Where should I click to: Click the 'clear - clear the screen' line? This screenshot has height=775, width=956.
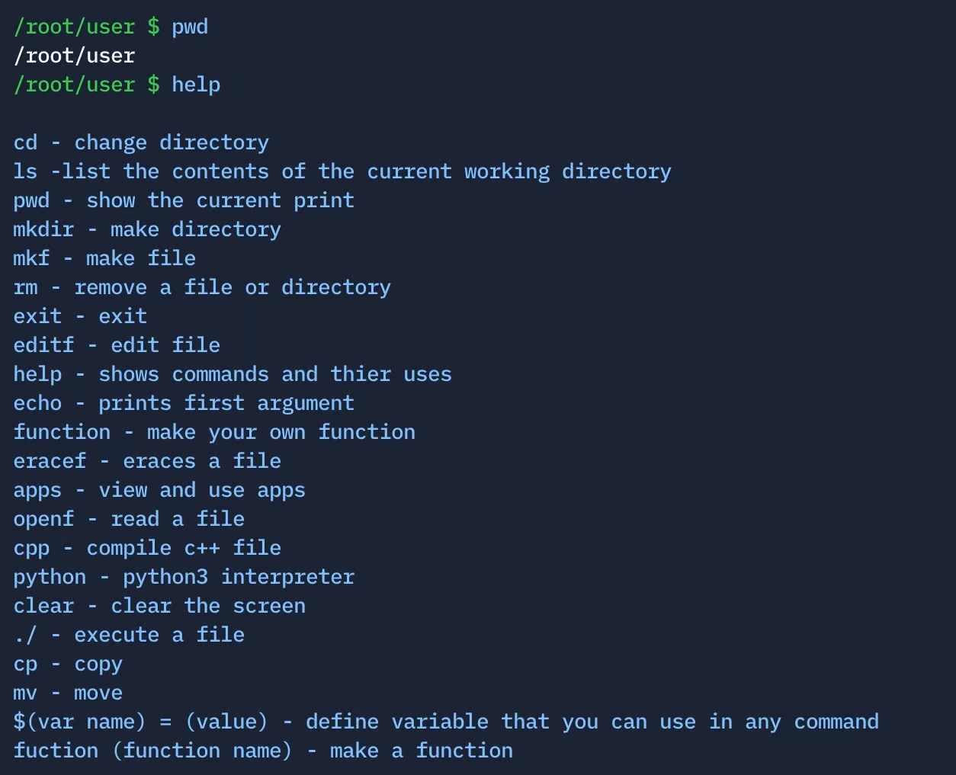159,606
